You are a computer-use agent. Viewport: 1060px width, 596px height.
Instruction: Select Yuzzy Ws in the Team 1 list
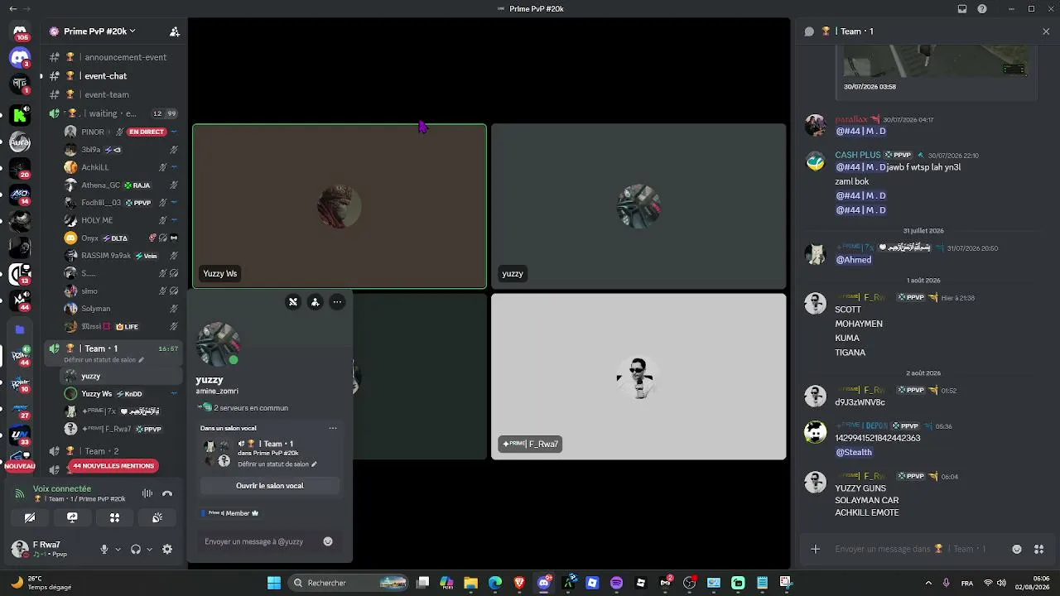[x=121, y=394]
